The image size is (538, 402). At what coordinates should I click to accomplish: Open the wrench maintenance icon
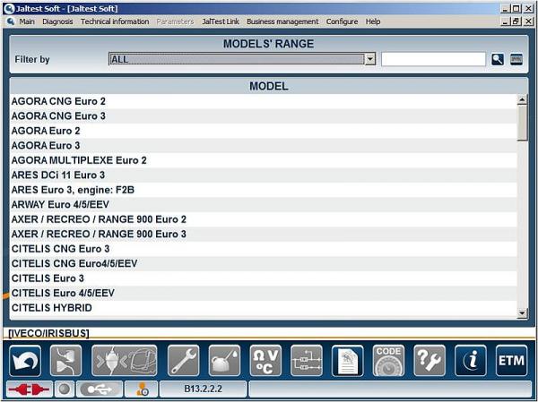coord(183,361)
